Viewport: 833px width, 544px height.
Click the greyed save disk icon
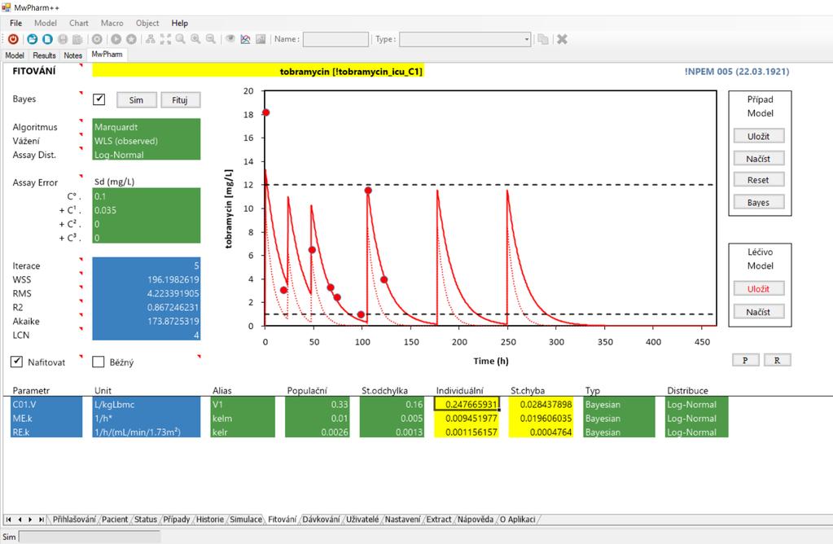63,39
